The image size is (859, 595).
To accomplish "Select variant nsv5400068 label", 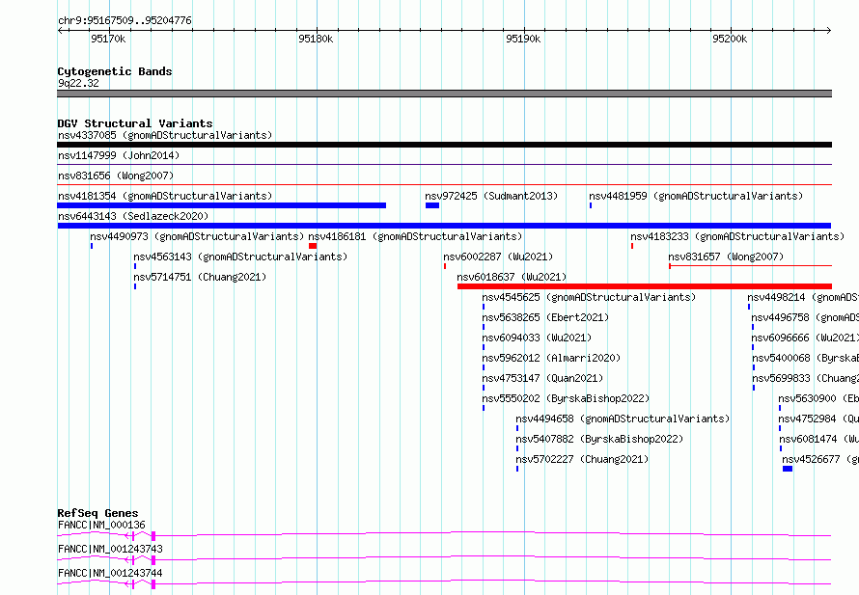I will pyautogui.click(x=806, y=358).
